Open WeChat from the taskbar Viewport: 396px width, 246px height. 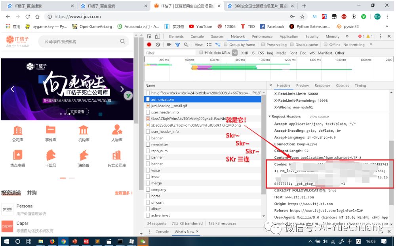click(x=143, y=242)
